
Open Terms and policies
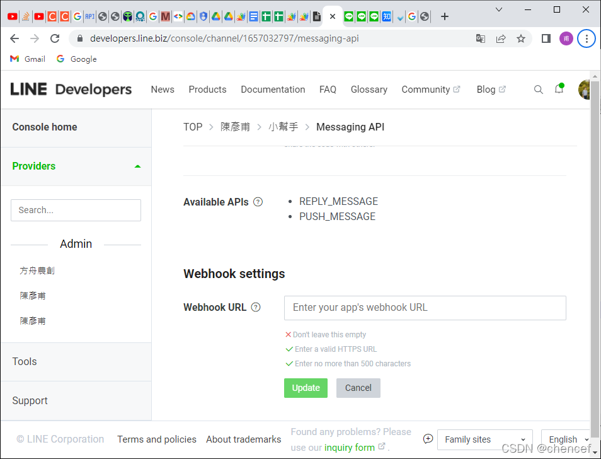(157, 439)
